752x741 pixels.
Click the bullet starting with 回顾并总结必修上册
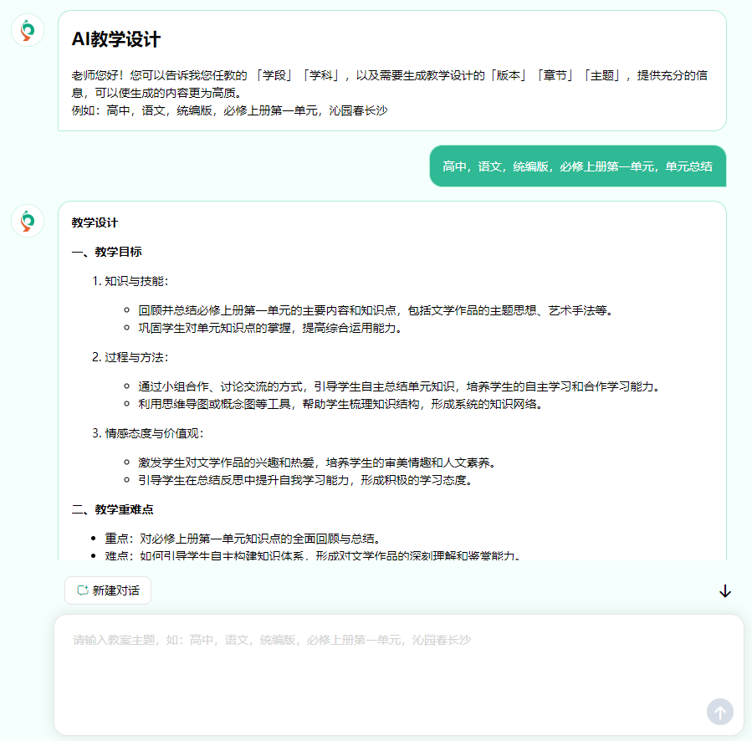(376, 310)
